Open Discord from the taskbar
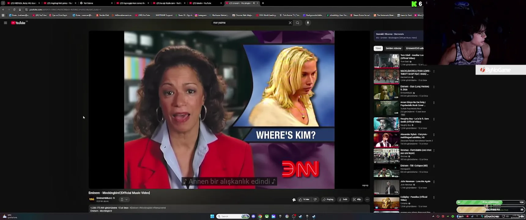The height and width of the screenshot is (220, 526). 253,216
